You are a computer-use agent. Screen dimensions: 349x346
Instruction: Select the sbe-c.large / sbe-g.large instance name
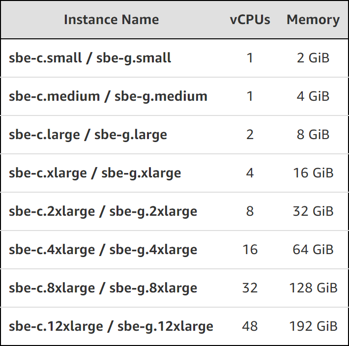[87, 135]
